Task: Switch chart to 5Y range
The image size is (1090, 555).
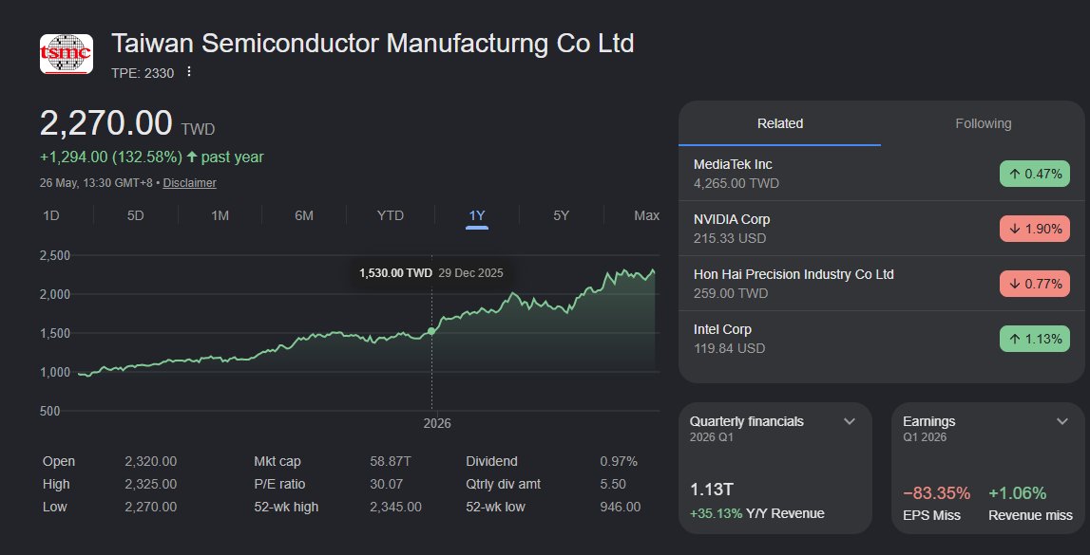Action: click(x=561, y=215)
